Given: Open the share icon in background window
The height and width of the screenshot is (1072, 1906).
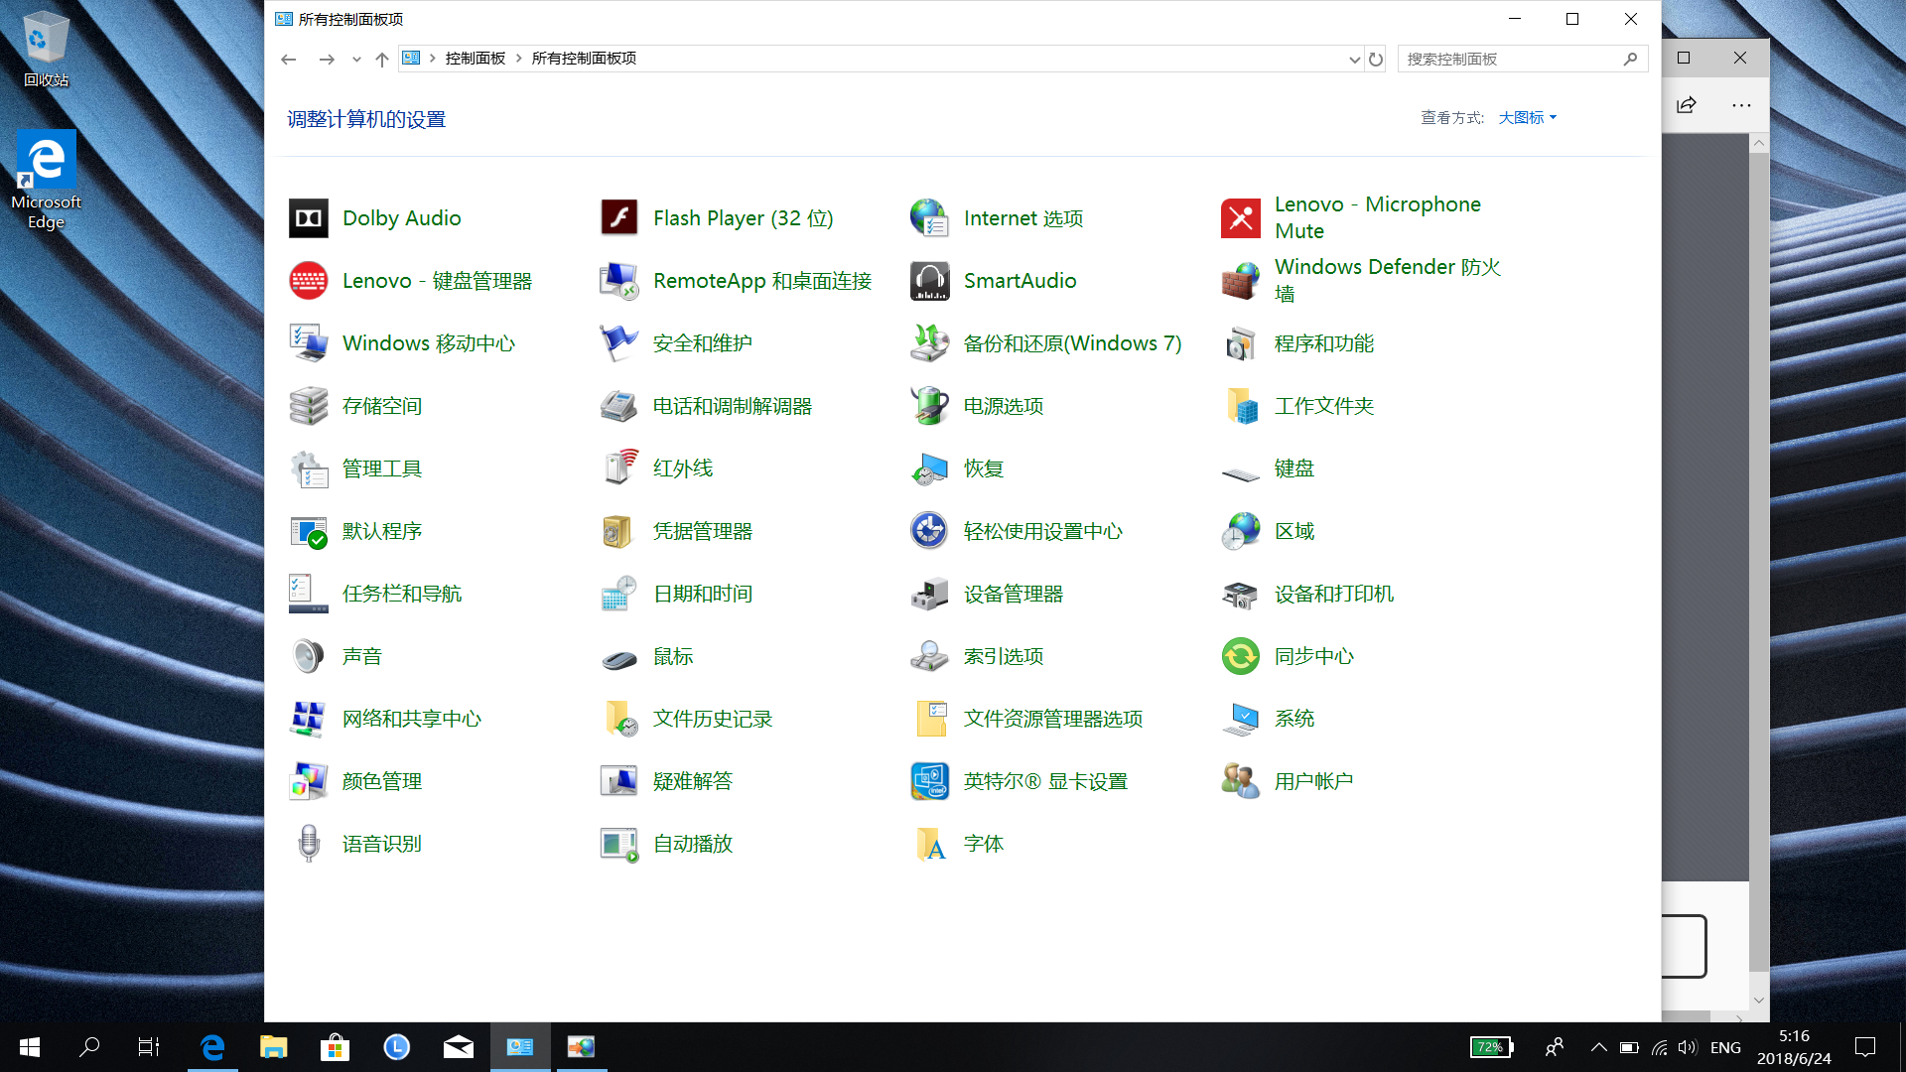Looking at the screenshot, I should 1687,105.
